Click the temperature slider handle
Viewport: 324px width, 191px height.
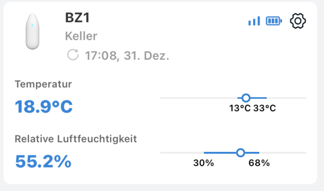coord(246,98)
